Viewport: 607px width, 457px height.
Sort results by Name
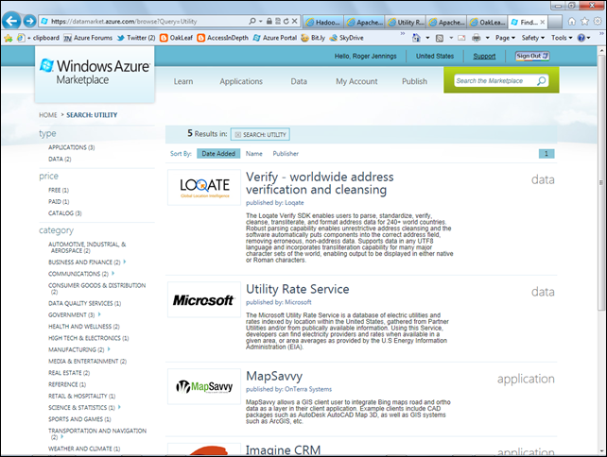point(254,154)
